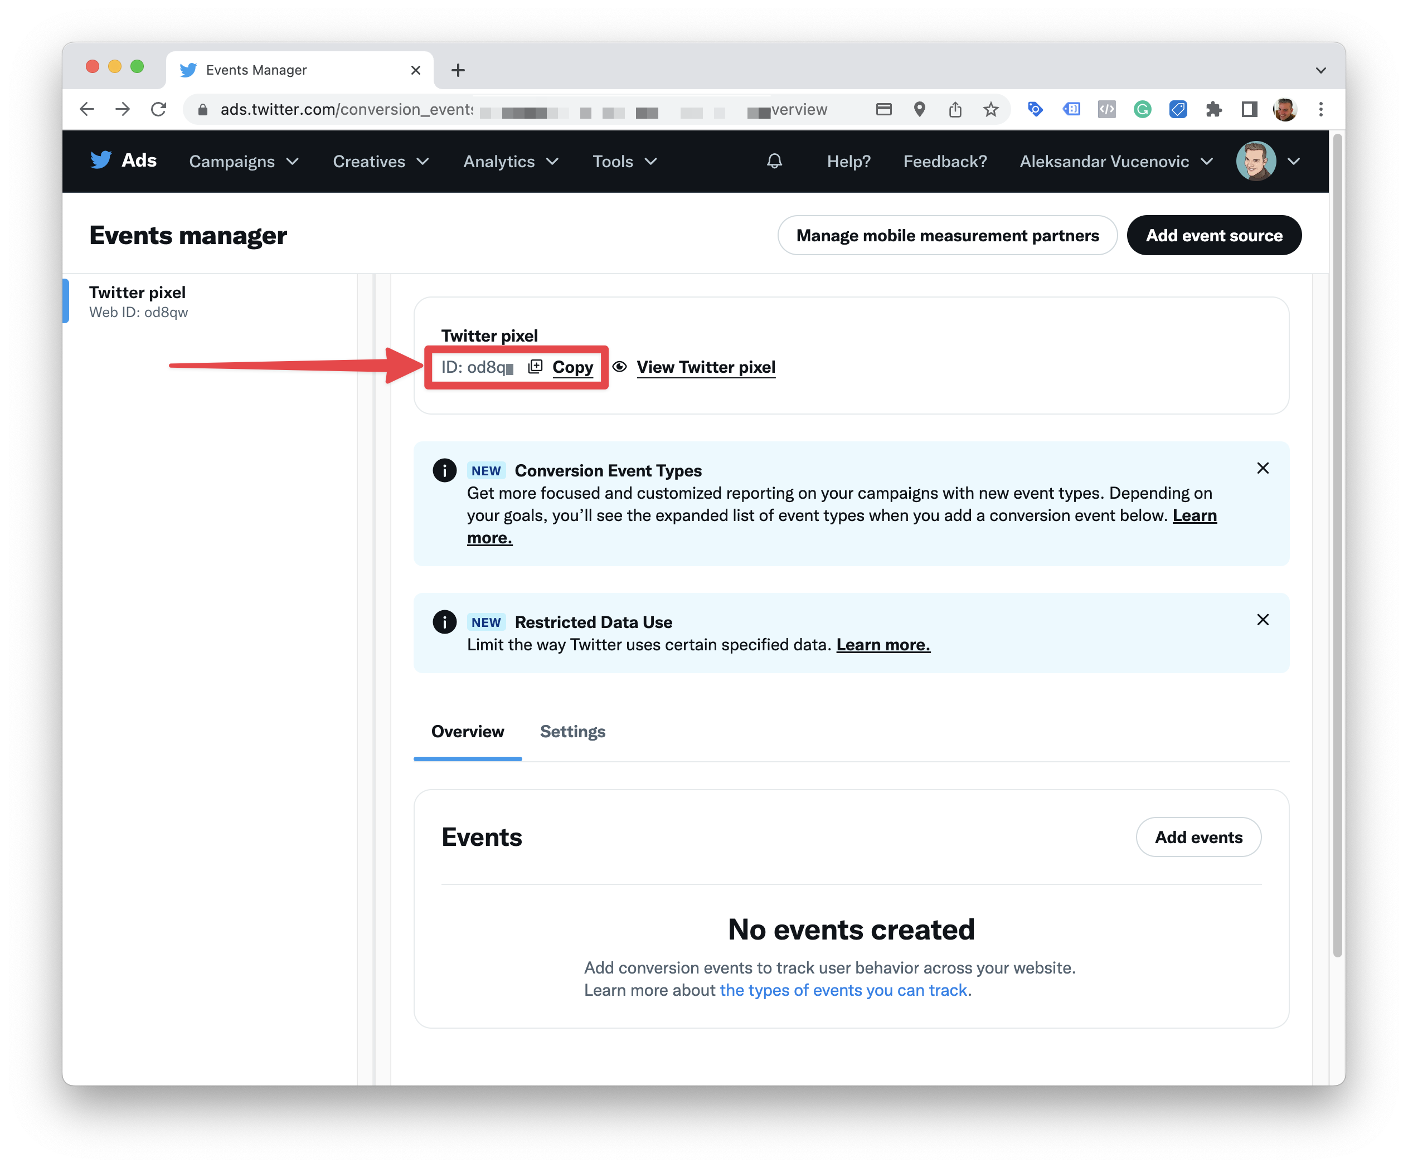Open the Analytics dropdown menu
Screen dimensions: 1408x1168
(x=511, y=162)
